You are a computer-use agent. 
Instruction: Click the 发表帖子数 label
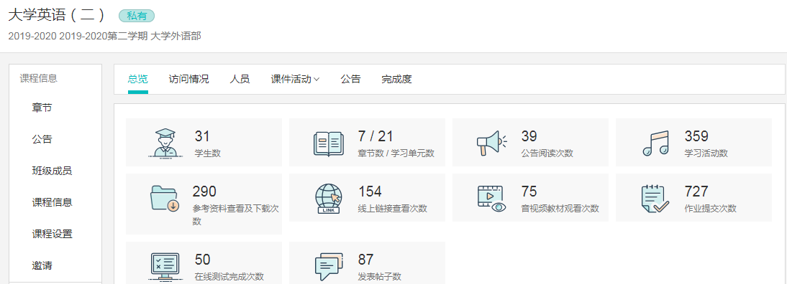point(379,277)
